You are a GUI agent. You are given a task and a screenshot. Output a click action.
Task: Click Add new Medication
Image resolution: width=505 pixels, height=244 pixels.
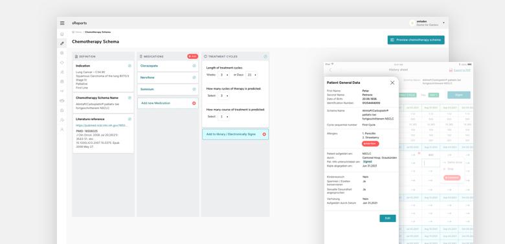tap(168, 103)
